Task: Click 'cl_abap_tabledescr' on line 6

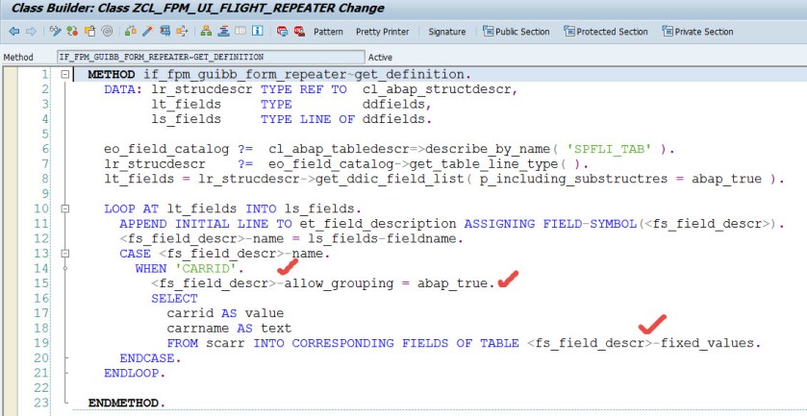Action: 339,149
